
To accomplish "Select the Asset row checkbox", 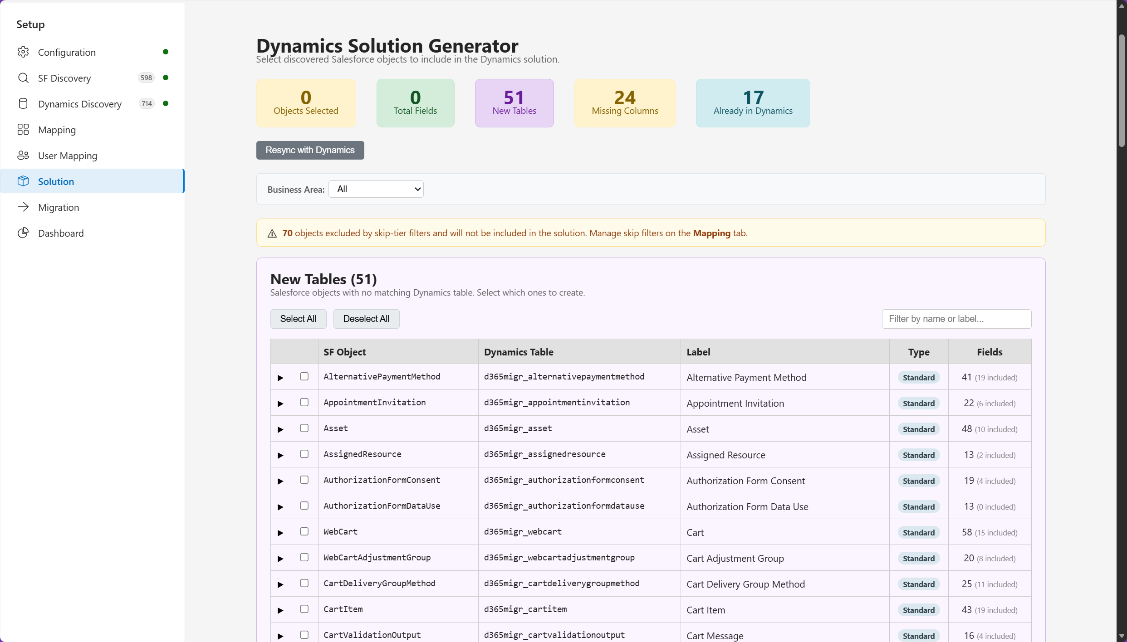I will (304, 428).
